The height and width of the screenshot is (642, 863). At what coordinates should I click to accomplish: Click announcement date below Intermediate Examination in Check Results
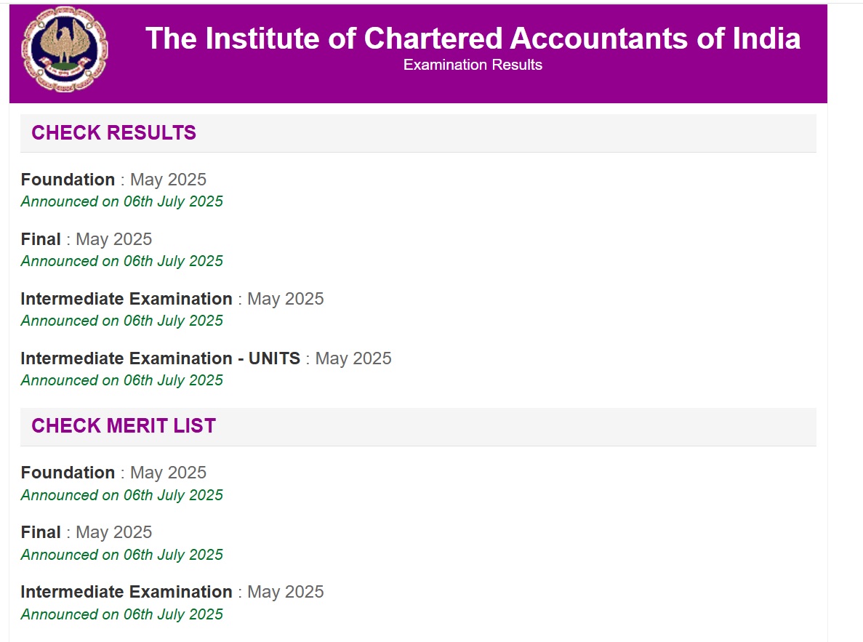tap(121, 321)
